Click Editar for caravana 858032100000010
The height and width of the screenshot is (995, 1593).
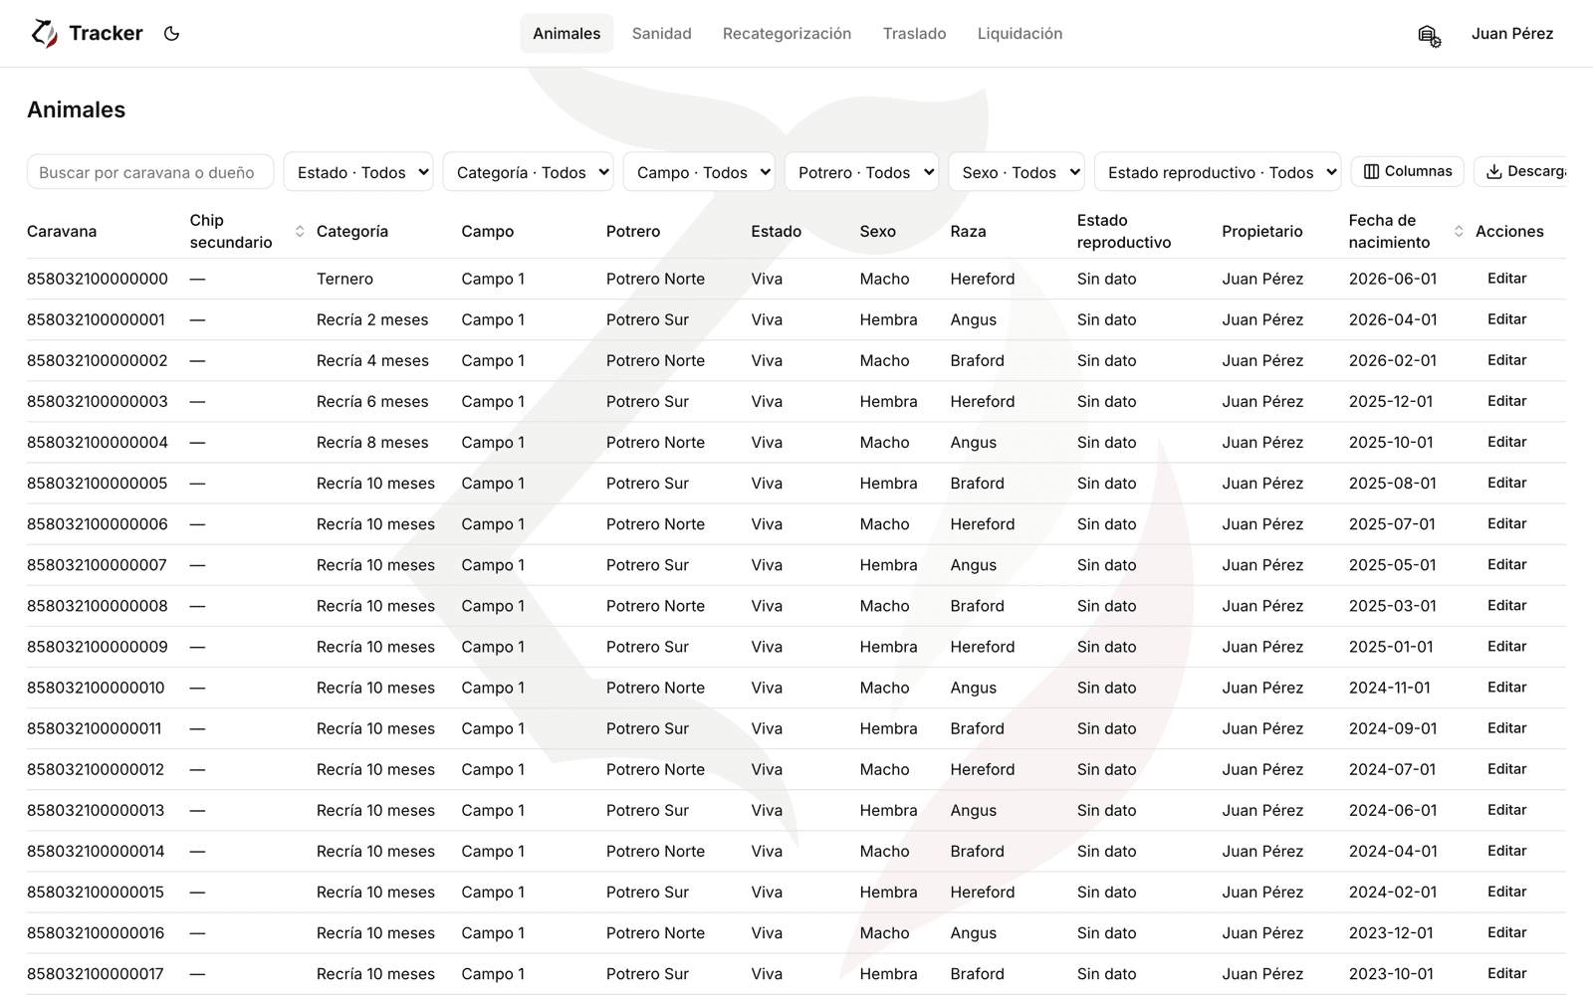1506,687
